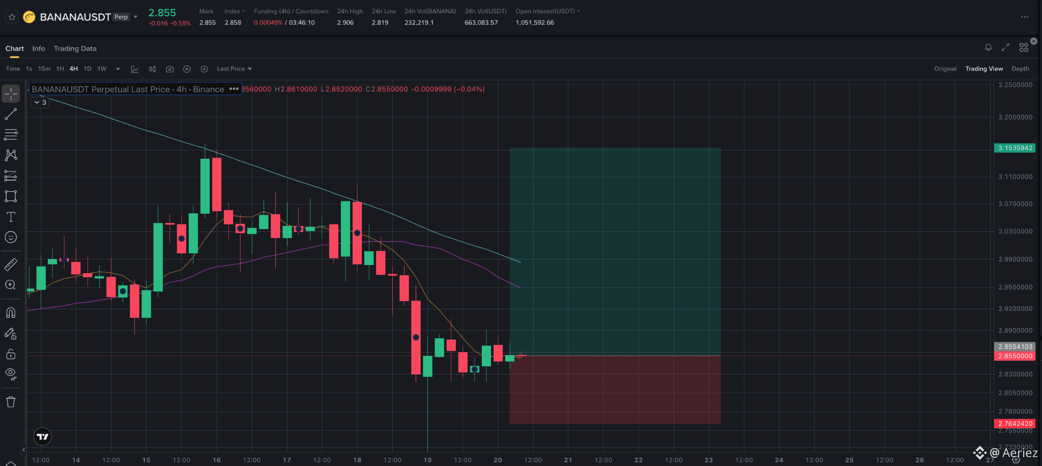The image size is (1042, 466).
Task: Toggle hide all drawings eye icon
Action: [11, 374]
